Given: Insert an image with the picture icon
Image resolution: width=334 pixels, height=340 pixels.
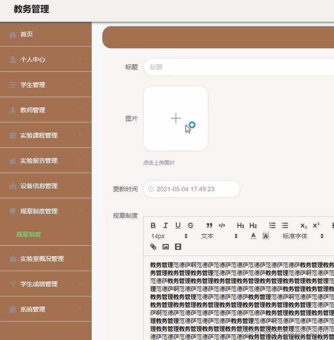Looking at the screenshot, I should pyautogui.click(x=166, y=247).
